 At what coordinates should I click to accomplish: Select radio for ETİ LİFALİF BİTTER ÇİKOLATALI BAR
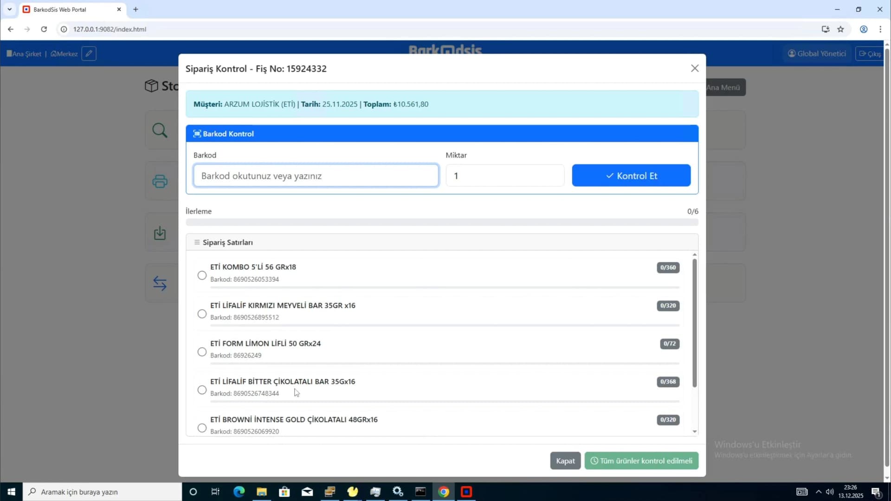pos(202,390)
